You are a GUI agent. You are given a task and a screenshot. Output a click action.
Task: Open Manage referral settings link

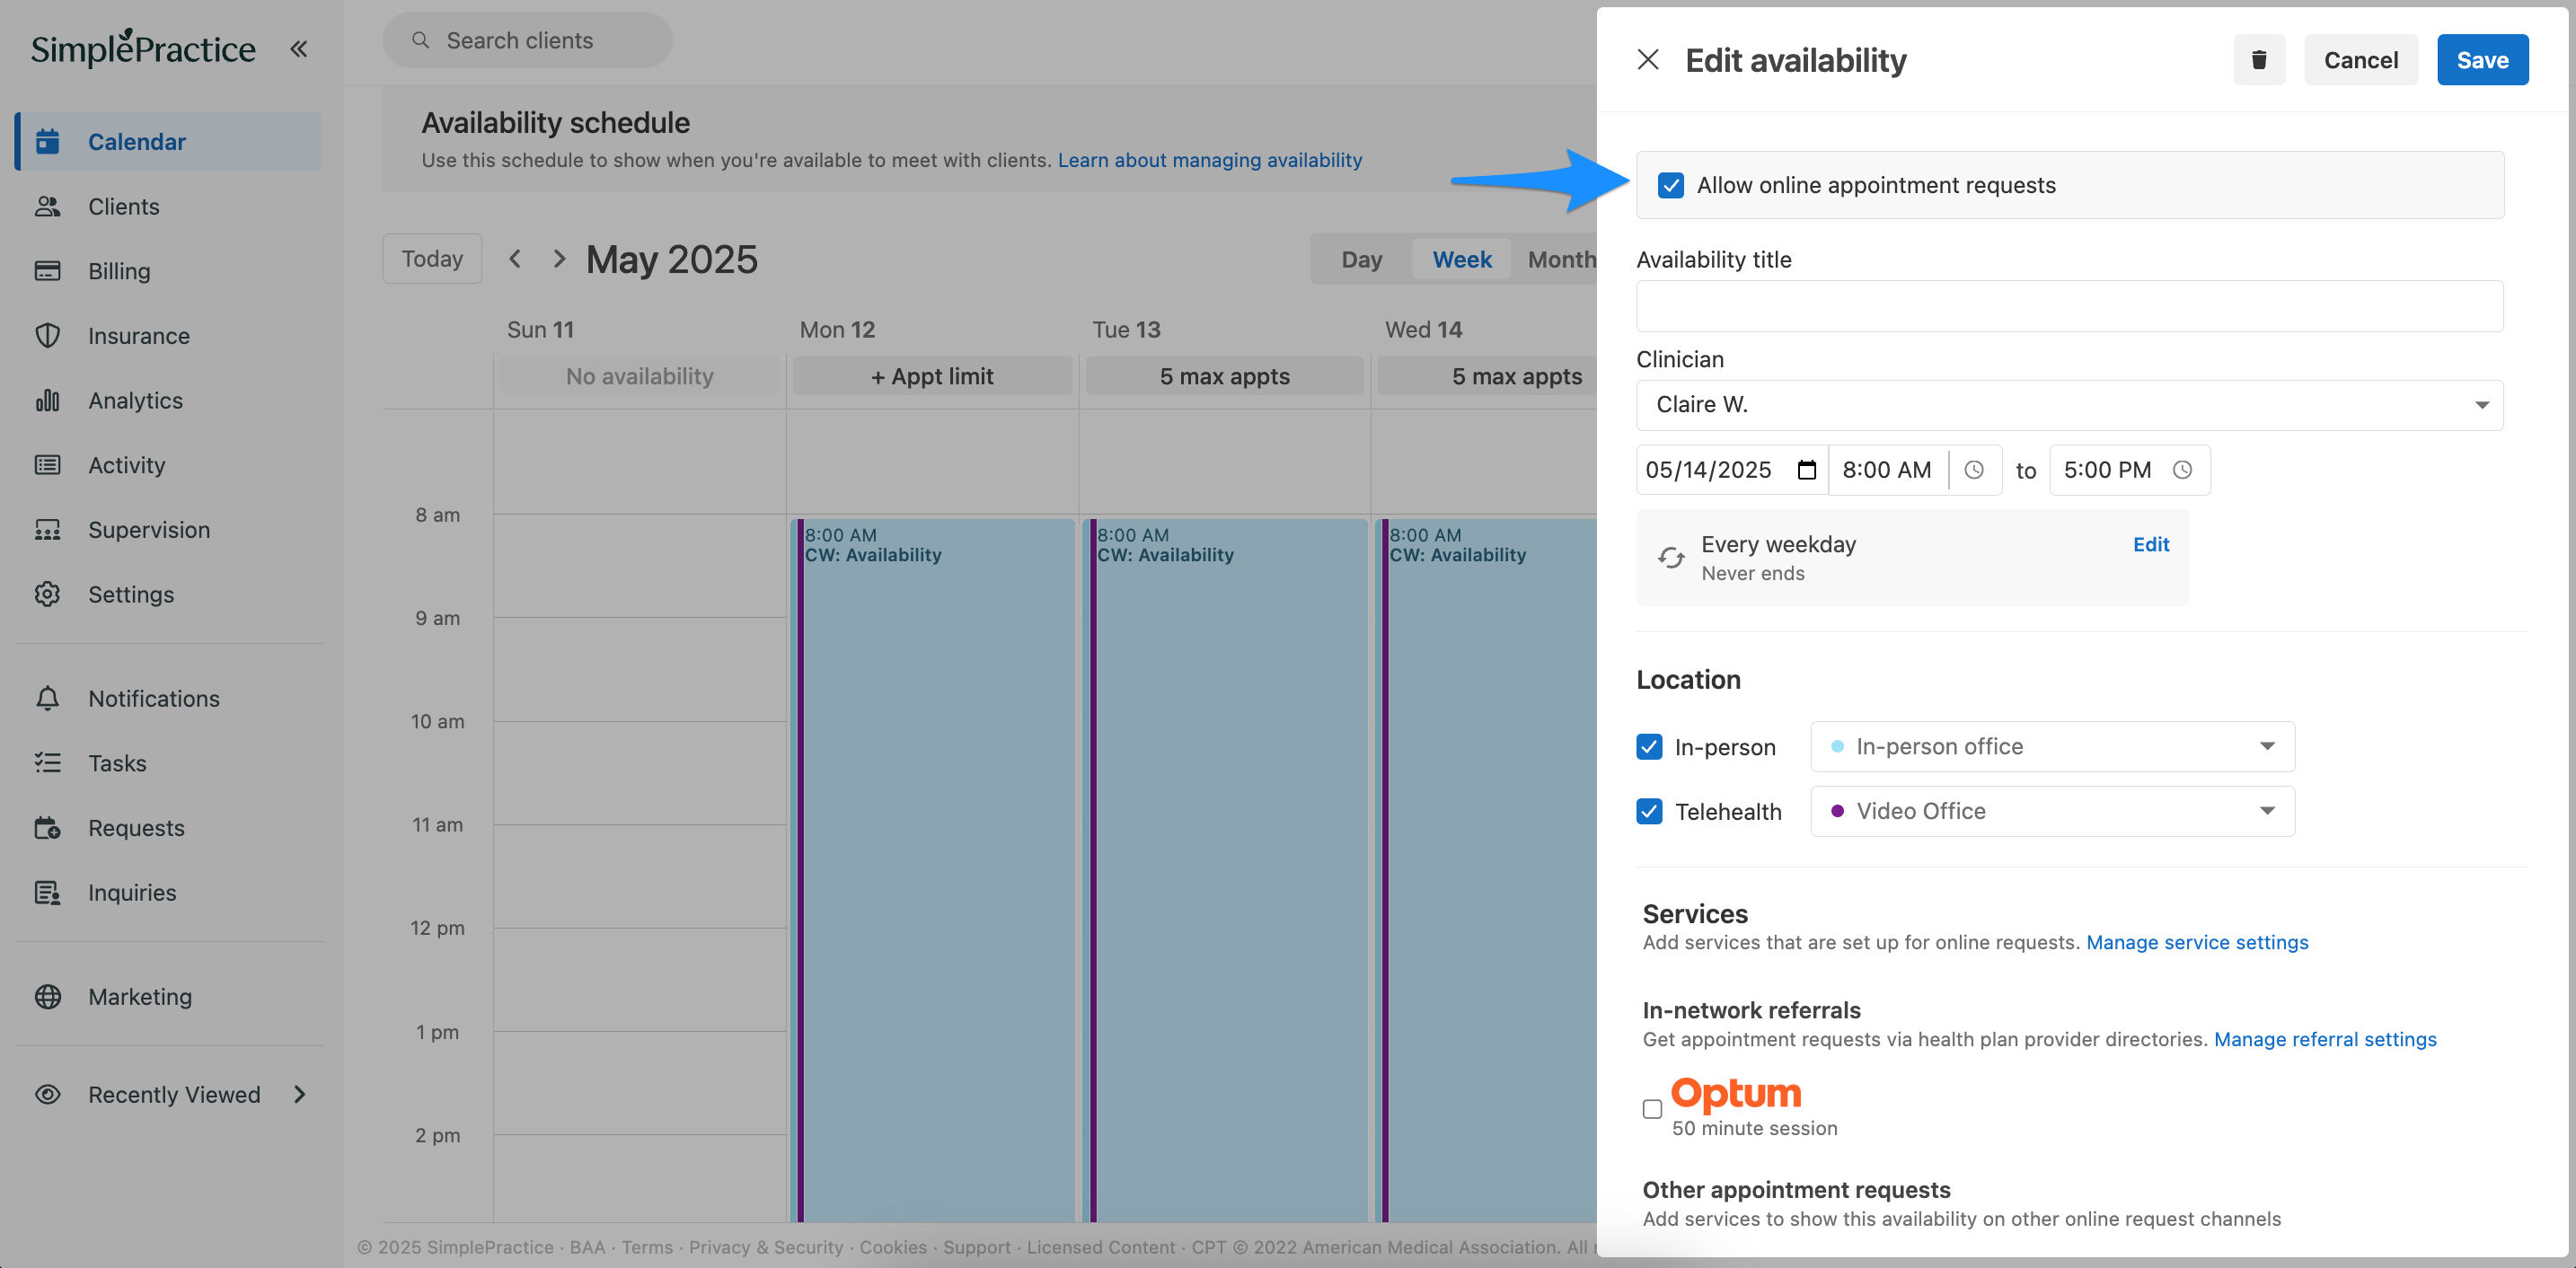(x=2325, y=1039)
